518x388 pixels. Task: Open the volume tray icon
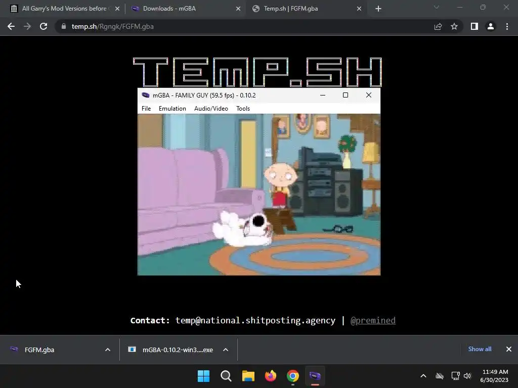(467, 376)
